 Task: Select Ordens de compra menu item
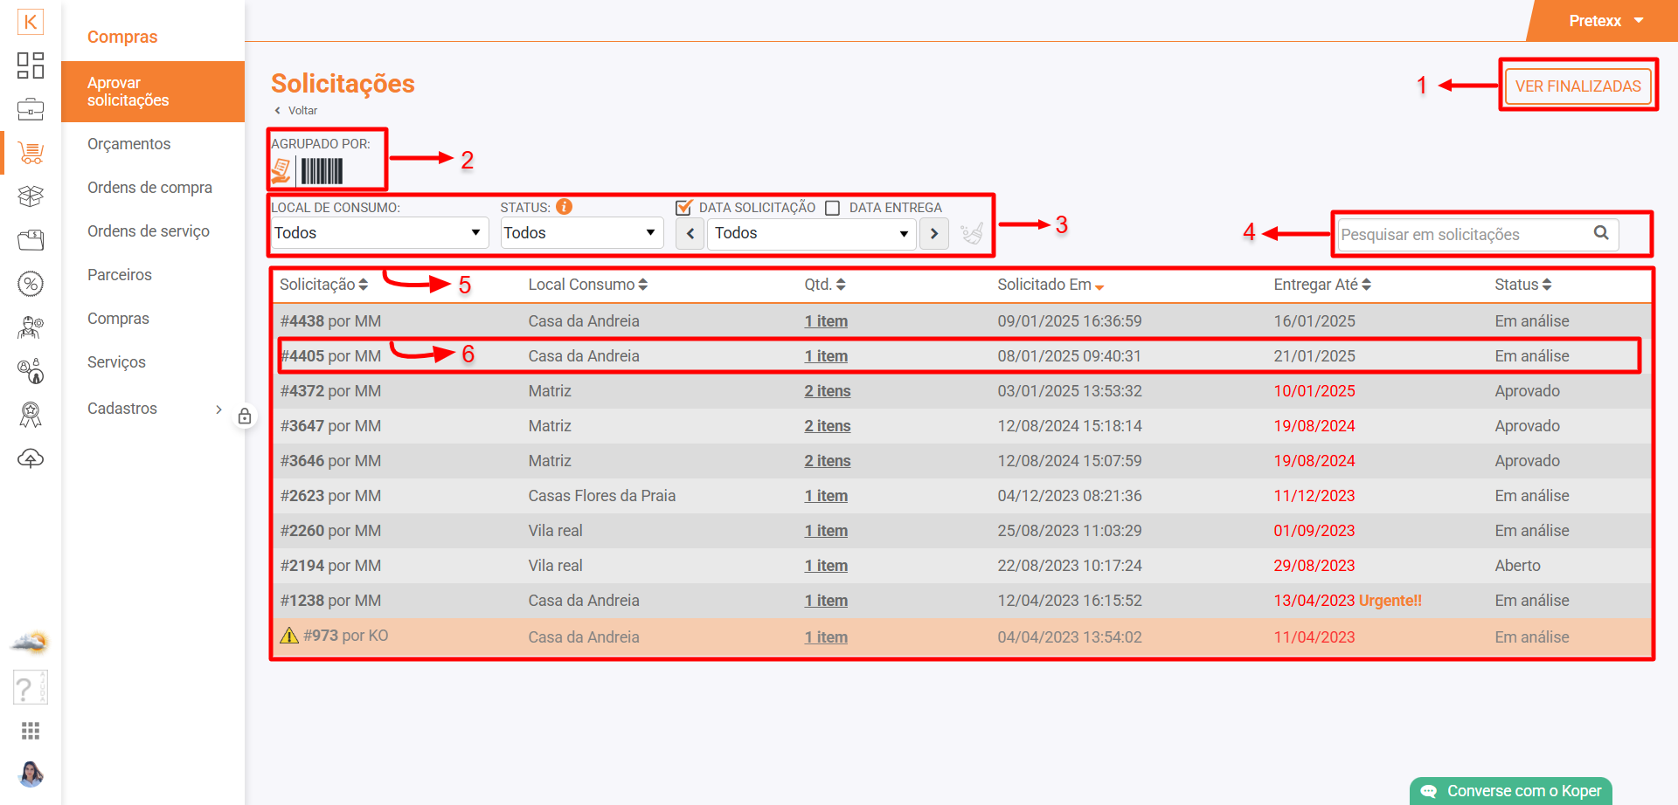149,188
